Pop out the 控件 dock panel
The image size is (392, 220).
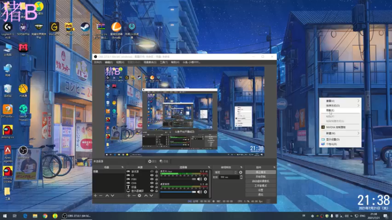click(x=274, y=167)
